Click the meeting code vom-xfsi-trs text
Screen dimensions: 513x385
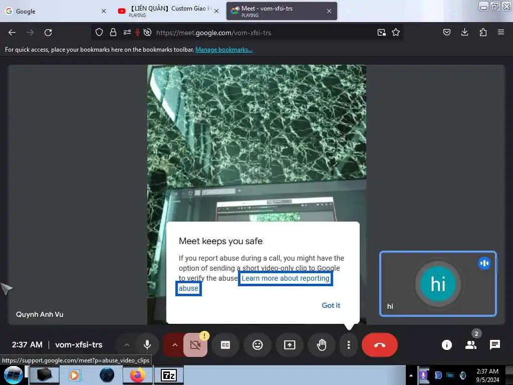79,345
